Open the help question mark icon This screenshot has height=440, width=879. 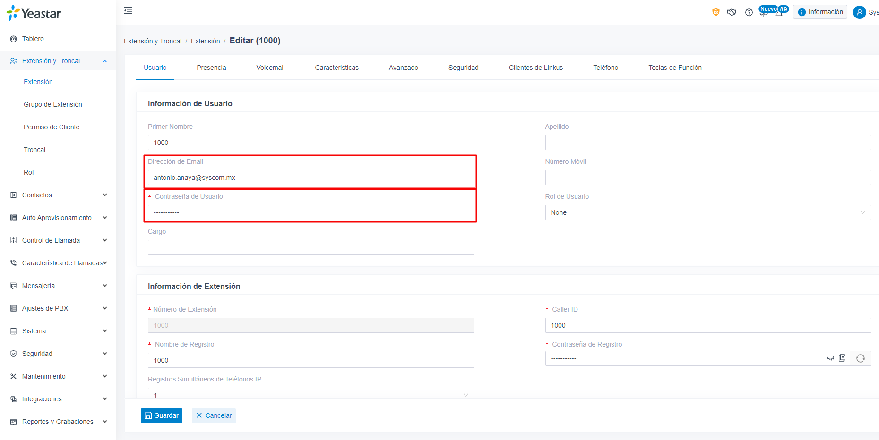point(749,12)
